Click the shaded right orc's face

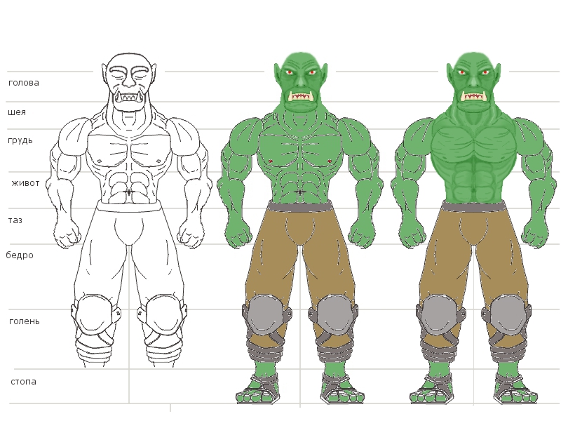(x=473, y=81)
